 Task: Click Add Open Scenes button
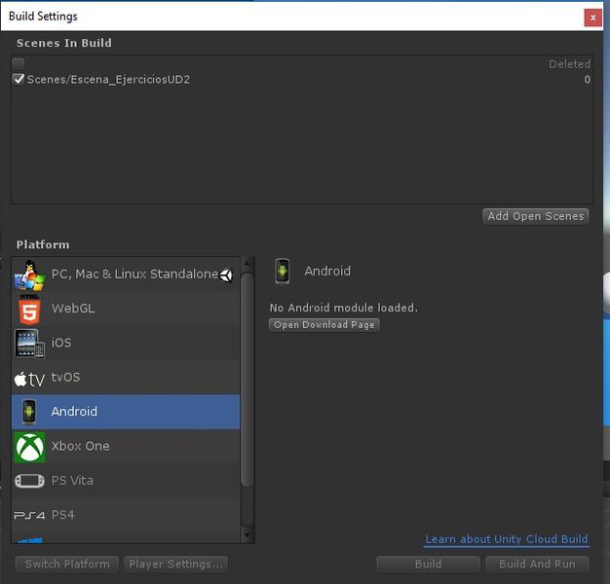[x=536, y=216]
